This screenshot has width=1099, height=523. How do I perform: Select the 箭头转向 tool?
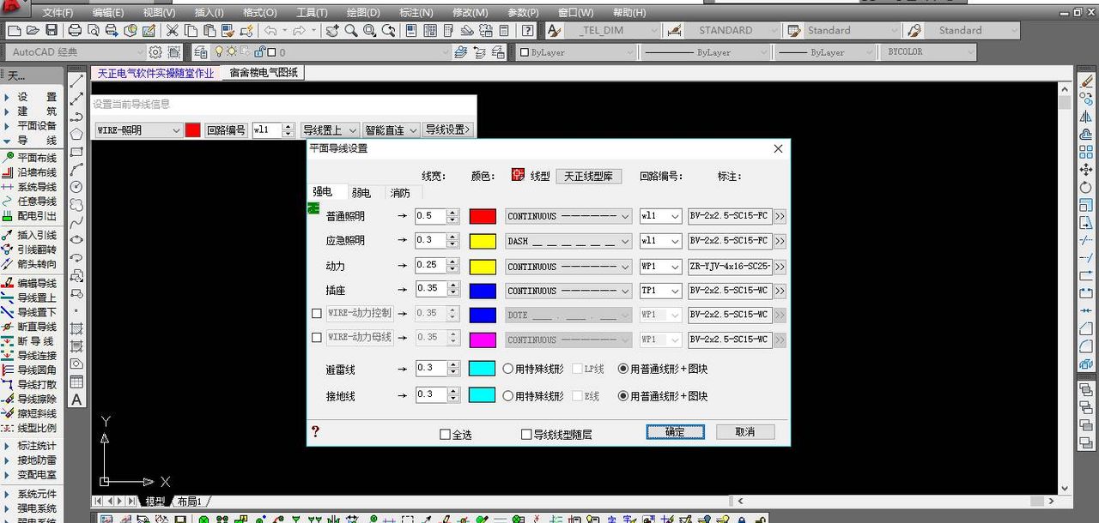click(x=36, y=263)
